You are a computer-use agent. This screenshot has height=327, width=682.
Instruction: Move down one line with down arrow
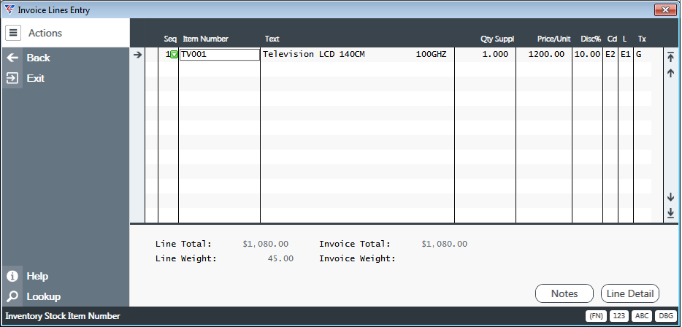[x=671, y=197]
